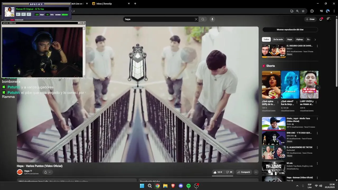Screen dimensions: 338x190
Task: Toggle subscription notification bell for Hepa
Action: [x=48, y=172]
